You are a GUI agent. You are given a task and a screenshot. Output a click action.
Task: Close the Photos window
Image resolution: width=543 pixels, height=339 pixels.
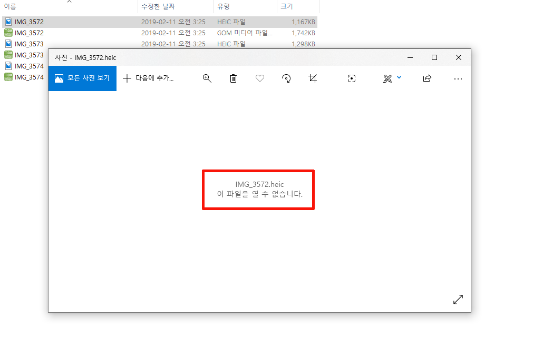tap(459, 57)
